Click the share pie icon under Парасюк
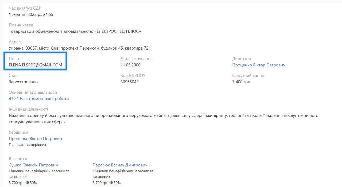 (111, 183)
